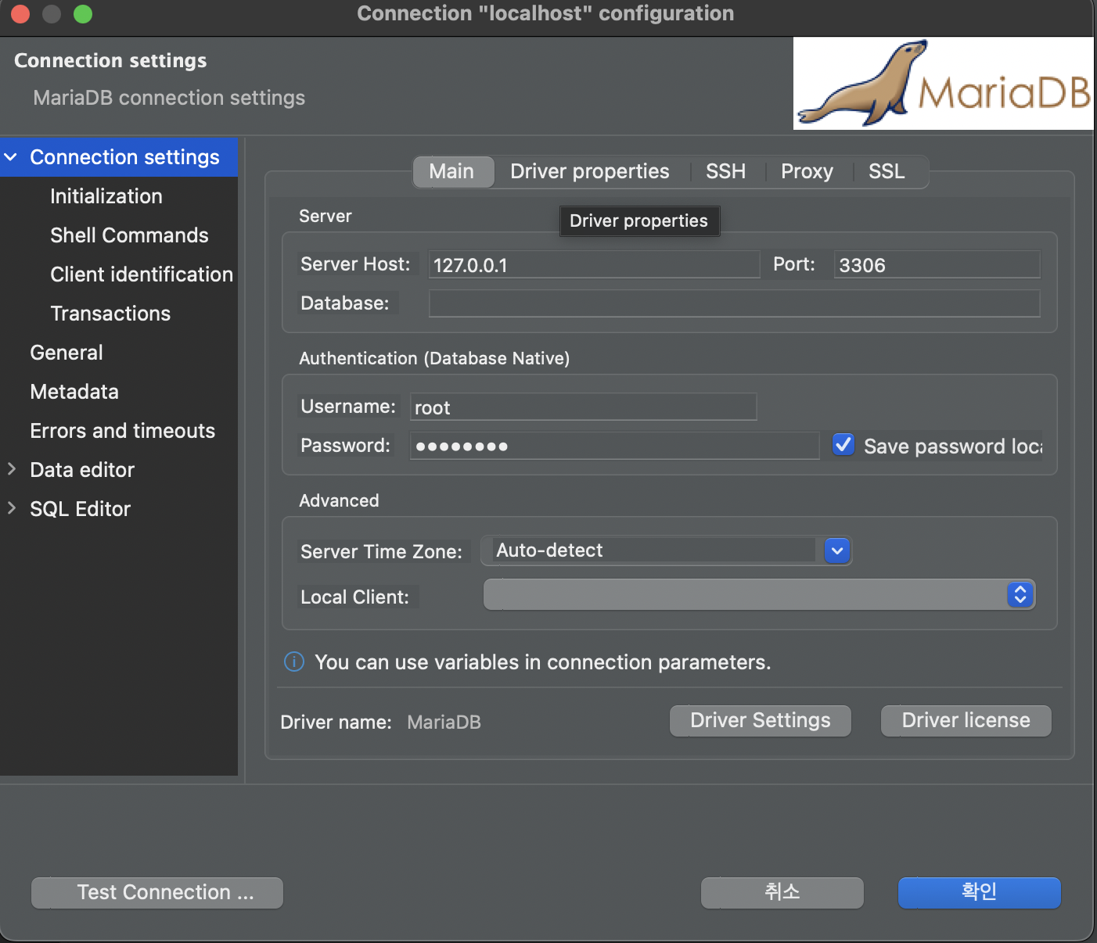Open the SSL tab
Image resolution: width=1097 pixels, height=943 pixels.
[887, 172]
